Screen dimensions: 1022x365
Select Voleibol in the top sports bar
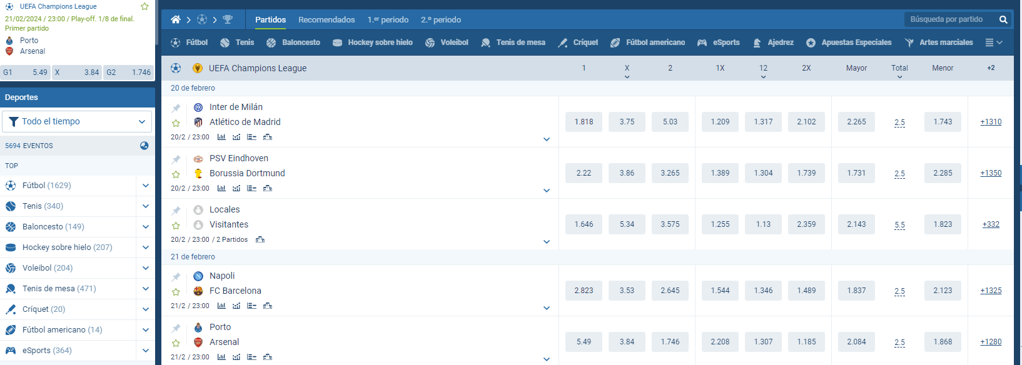coord(447,42)
